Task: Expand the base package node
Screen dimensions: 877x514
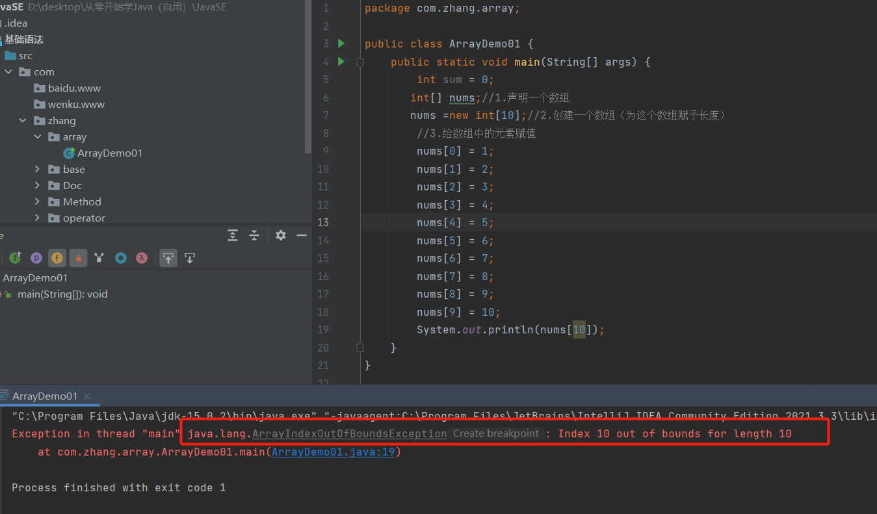Action: coord(38,170)
